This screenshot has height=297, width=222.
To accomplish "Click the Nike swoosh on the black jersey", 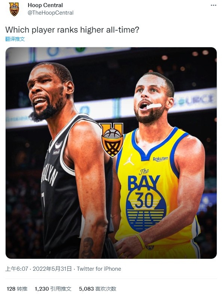I will [x=58, y=145].
